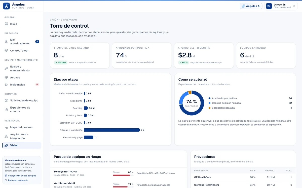
Task: Click the sparkle icon on Ángeles AI button
Action: pyautogui.click(x=243, y=6)
